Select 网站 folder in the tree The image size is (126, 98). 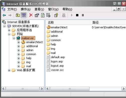coord(20,34)
